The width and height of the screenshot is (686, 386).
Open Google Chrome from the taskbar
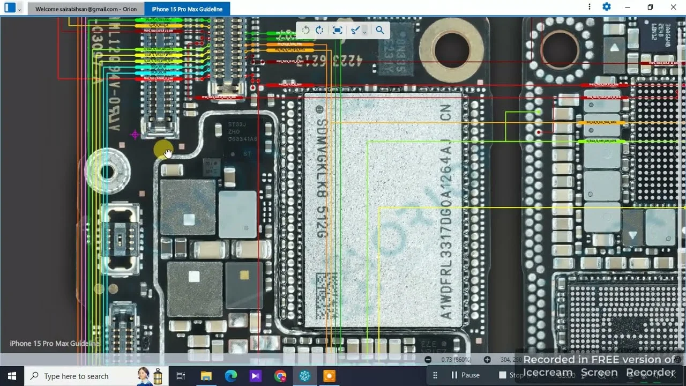click(280, 376)
